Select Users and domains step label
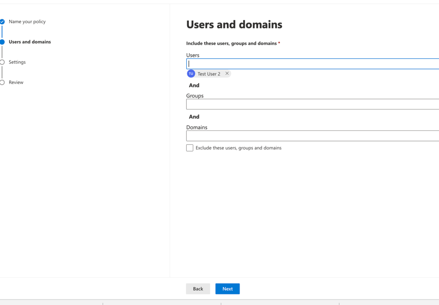 tap(29, 42)
